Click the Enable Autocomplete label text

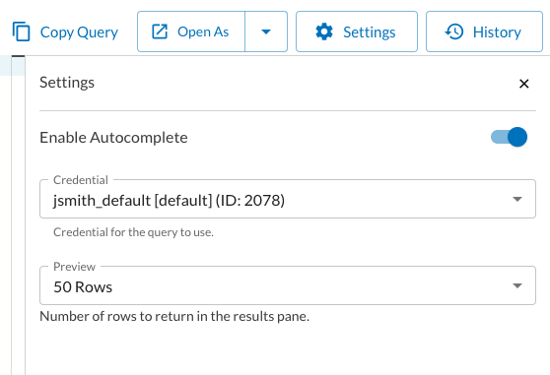tap(113, 137)
